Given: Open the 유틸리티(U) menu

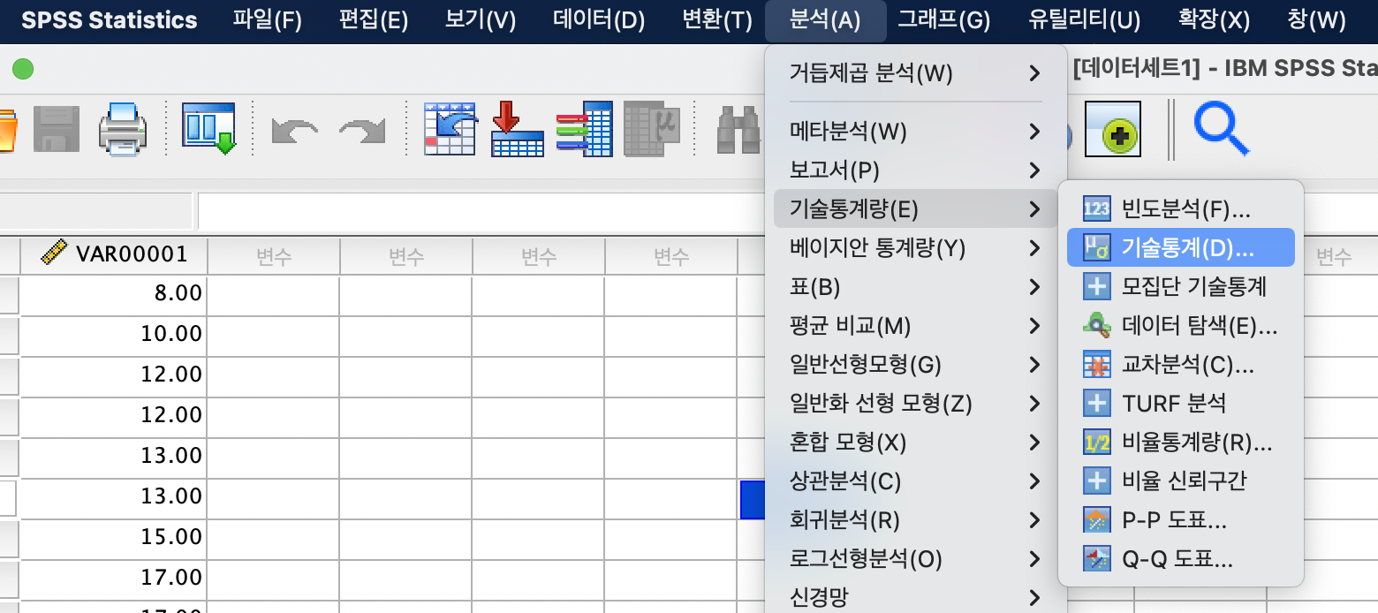Looking at the screenshot, I should [x=1085, y=20].
